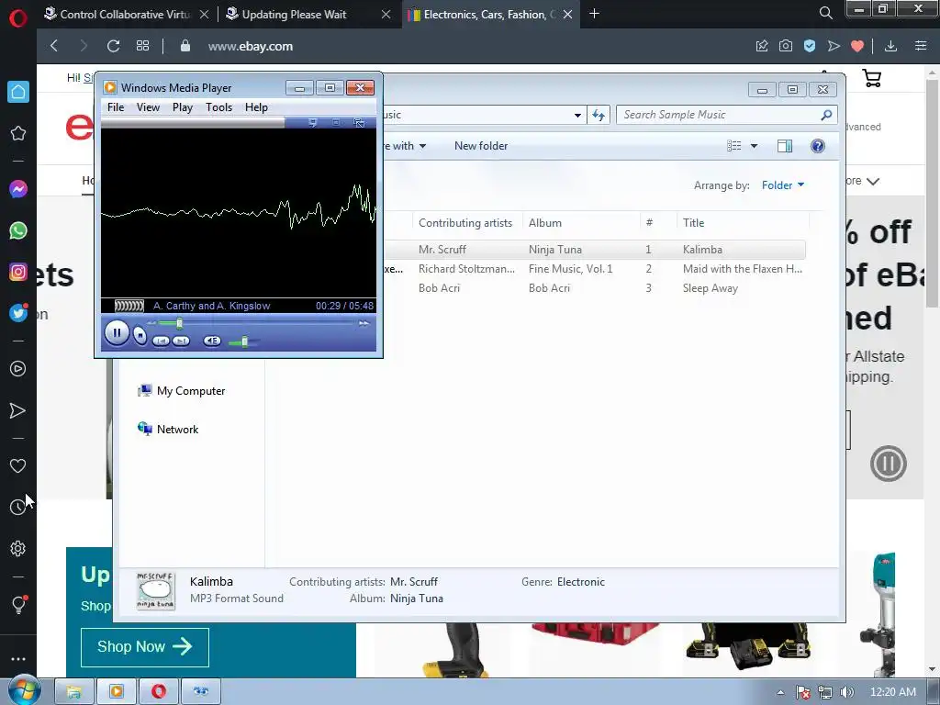The height and width of the screenshot is (705, 940).
Task: Mute sound in Windows Media Player
Action: point(212,341)
